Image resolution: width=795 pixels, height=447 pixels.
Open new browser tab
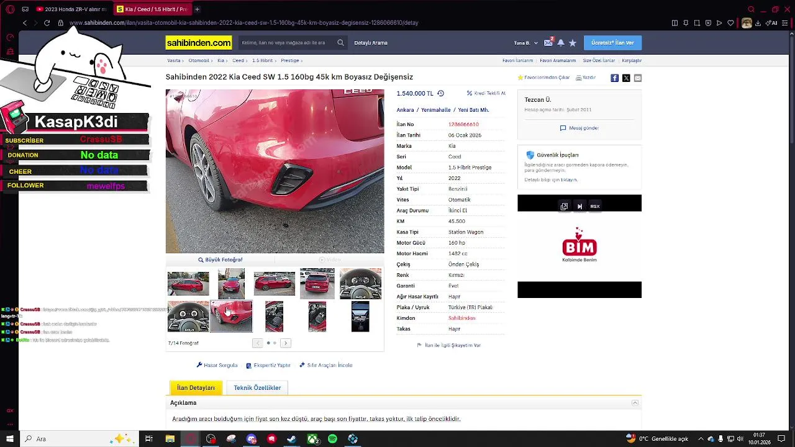(197, 9)
